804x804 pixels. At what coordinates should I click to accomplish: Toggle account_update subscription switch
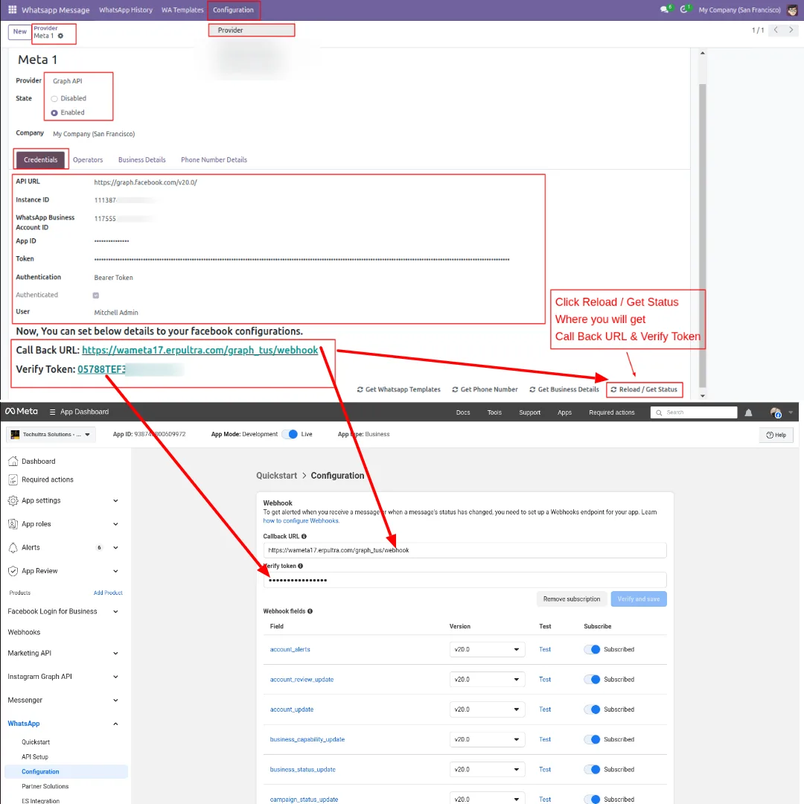592,709
